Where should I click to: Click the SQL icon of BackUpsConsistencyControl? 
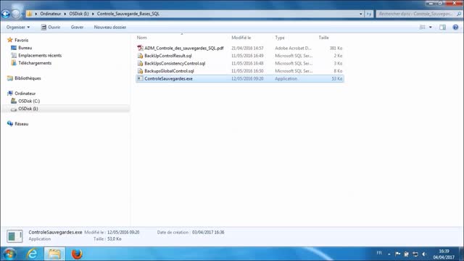[140, 63]
